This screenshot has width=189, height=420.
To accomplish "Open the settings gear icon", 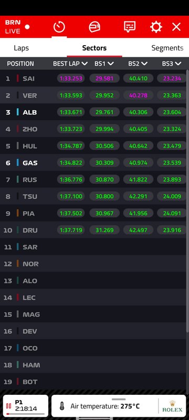I will (x=156, y=27).
